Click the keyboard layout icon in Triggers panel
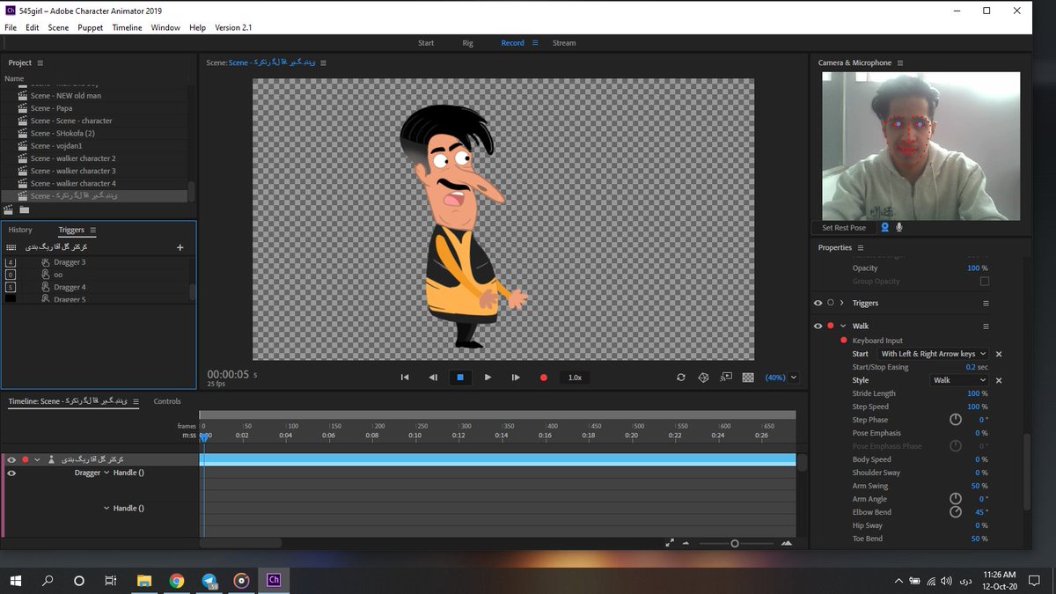The width and height of the screenshot is (1056, 594). (x=11, y=248)
